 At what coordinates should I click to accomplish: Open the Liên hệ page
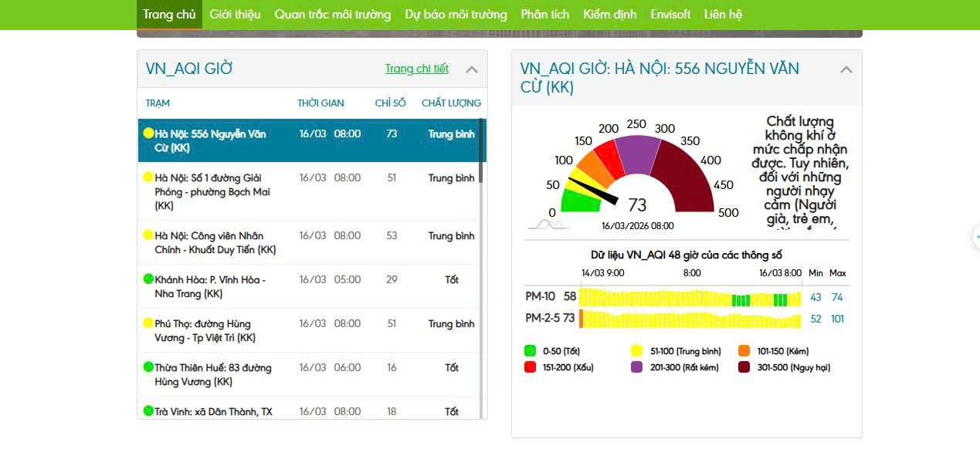[723, 15]
